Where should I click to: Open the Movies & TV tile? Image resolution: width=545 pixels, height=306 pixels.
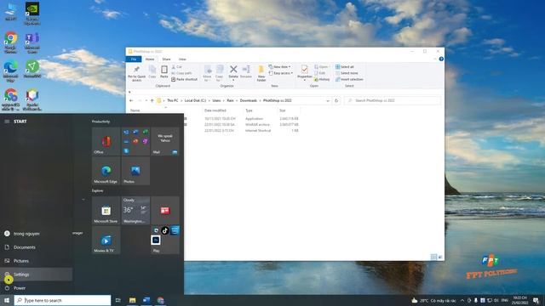pyautogui.click(x=106, y=240)
